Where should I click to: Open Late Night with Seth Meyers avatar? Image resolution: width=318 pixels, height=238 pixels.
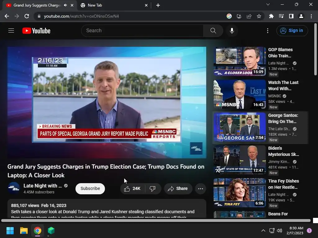14,188
